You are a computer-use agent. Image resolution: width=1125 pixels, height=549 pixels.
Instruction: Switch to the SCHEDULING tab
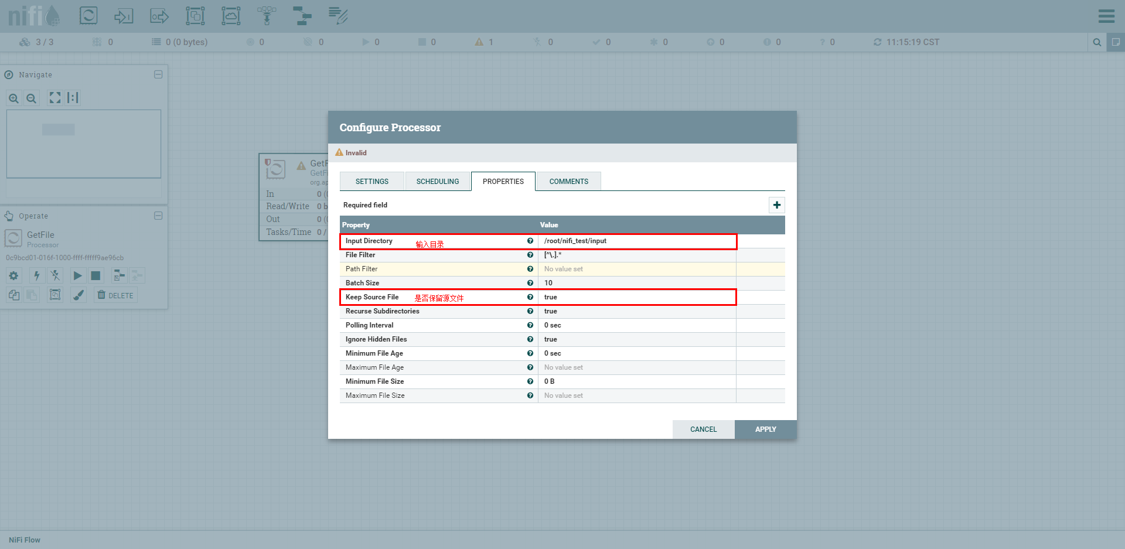click(438, 182)
